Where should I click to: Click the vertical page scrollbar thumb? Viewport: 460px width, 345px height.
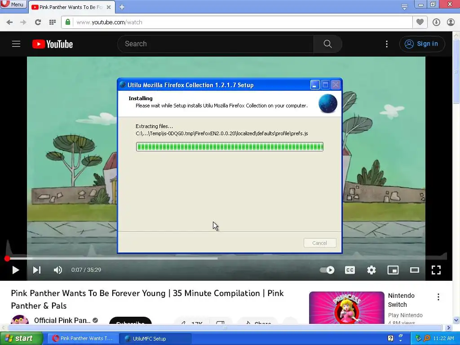click(x=456, y=72)
